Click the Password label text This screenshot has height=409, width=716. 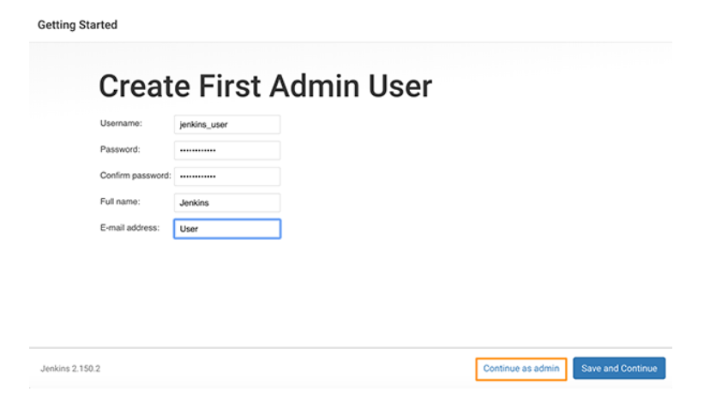[121, 149]
